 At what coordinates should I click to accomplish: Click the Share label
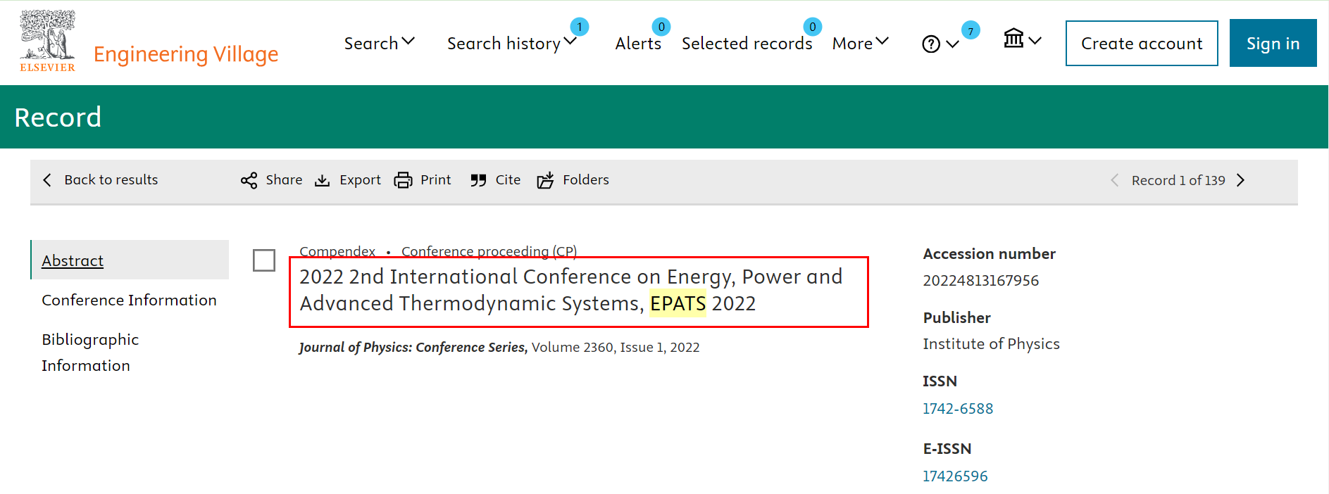284,179
